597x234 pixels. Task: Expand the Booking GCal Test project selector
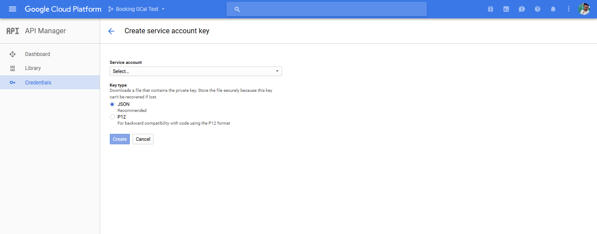coord(136,9)
